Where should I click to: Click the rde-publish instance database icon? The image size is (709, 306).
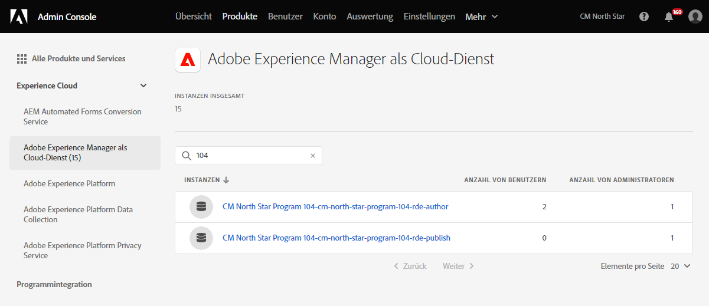coord(201,238)
